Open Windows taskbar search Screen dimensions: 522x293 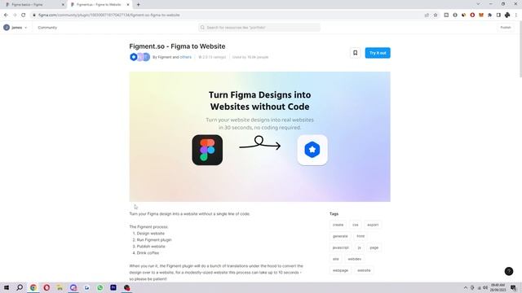[x=20, y=287]
